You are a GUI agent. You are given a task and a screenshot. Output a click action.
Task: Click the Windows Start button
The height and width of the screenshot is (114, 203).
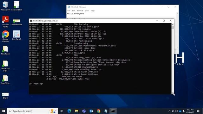pyautogui.click(x=3, y=111)
